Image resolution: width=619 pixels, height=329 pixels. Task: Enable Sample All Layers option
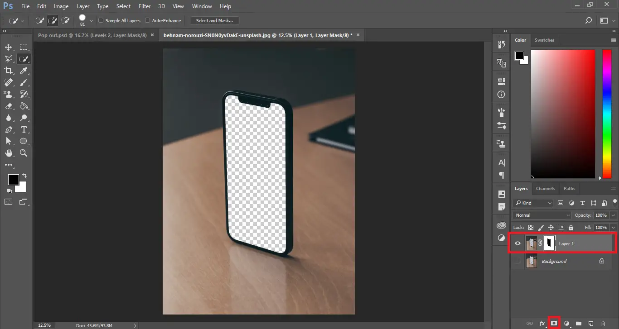click(x=101, y=20)
